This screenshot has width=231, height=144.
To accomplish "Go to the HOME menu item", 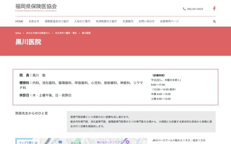I will tap(19, 22).
